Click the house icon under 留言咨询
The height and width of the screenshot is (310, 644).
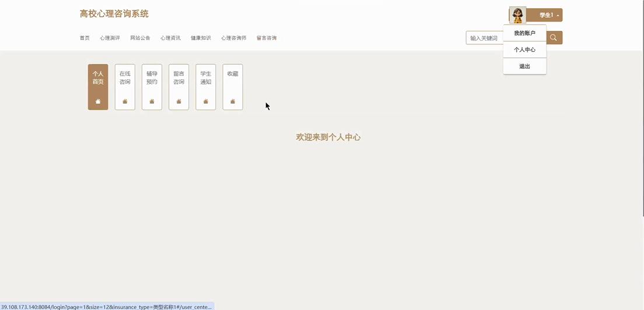click(x=178, y=101)
